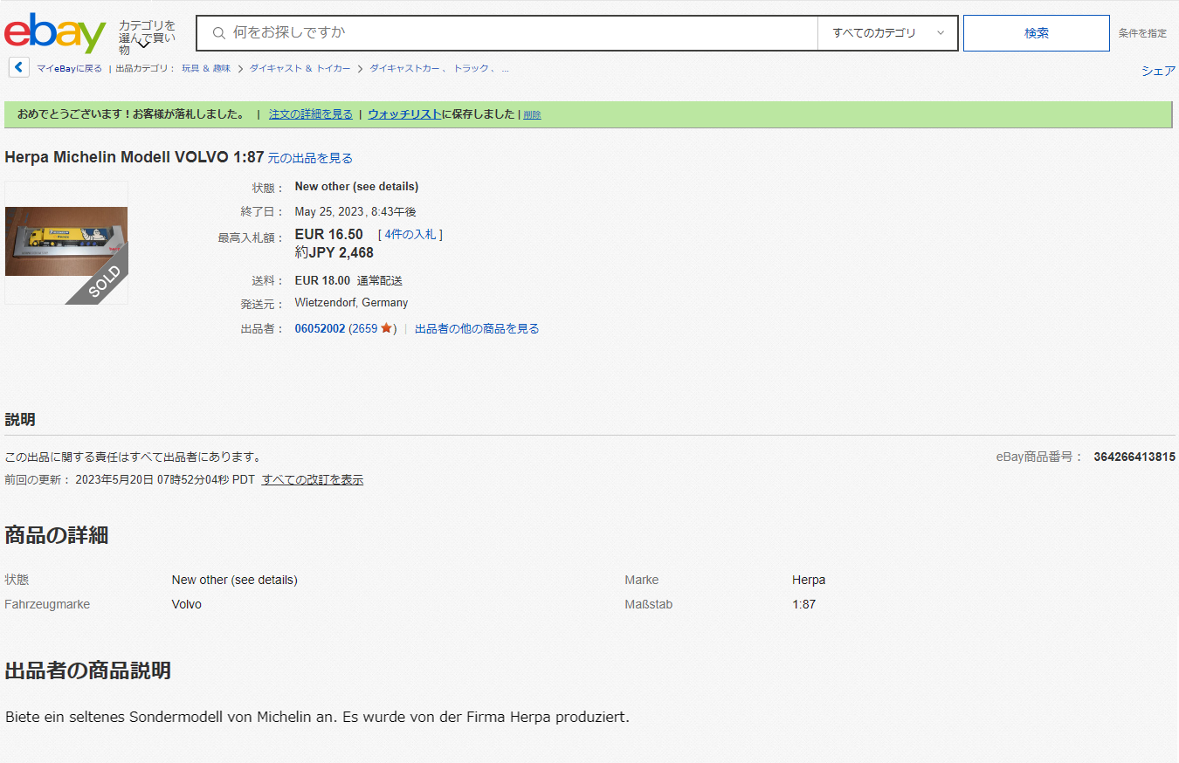Click the magnifier icon in search box

219,33
